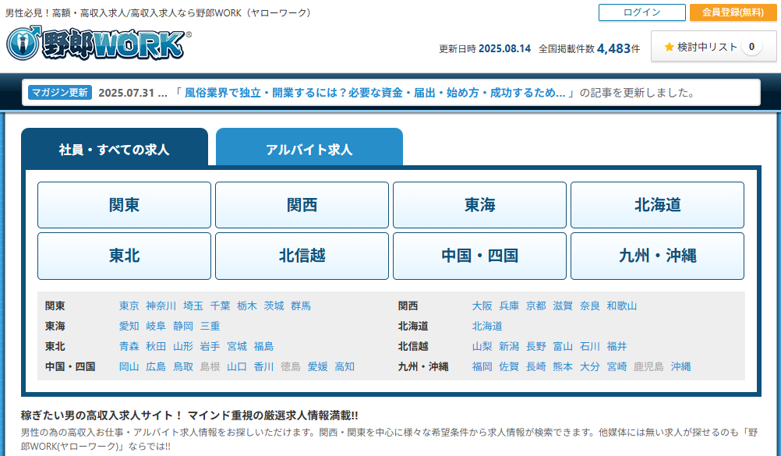This screenshot has height=456, width=781.
Task: Open 千葉 prefecture link
Action: point(220,306)
